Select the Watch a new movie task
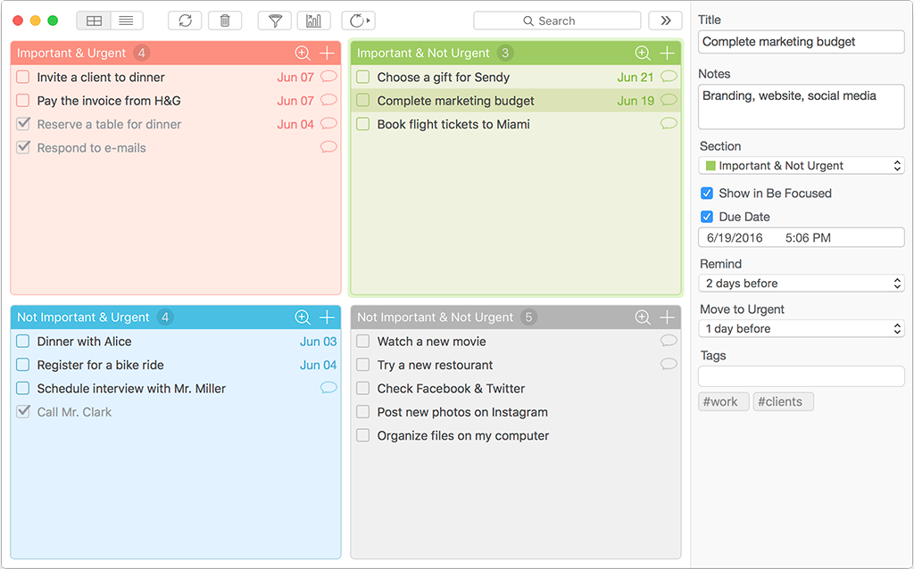914x569 pixels. [432, 342]
